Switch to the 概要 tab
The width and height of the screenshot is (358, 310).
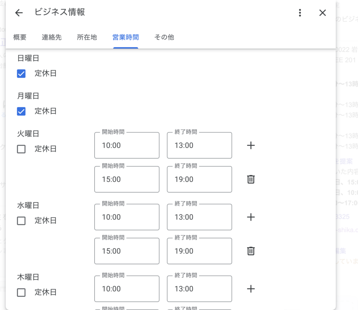click(x=20, y=37)
